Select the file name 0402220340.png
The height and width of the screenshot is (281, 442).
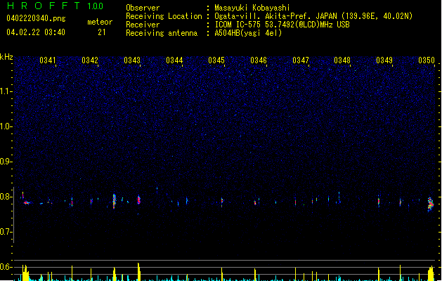pyautogui.click(x=36, y=18)
